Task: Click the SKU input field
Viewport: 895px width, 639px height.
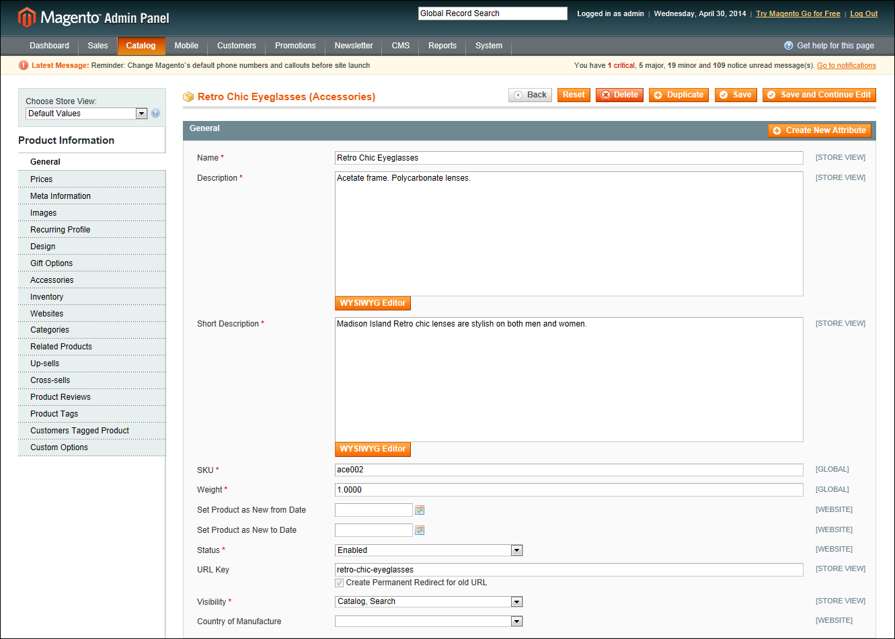Action: click(x=569, y=470)
